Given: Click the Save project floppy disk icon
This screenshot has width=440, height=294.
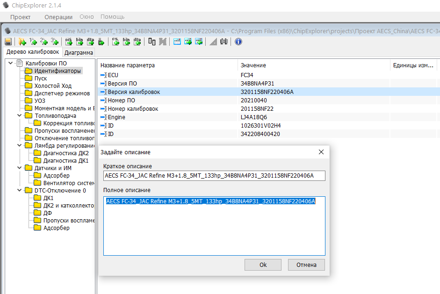Looking at the screenshot, I should pyautogui.click(x=8, y=42).
